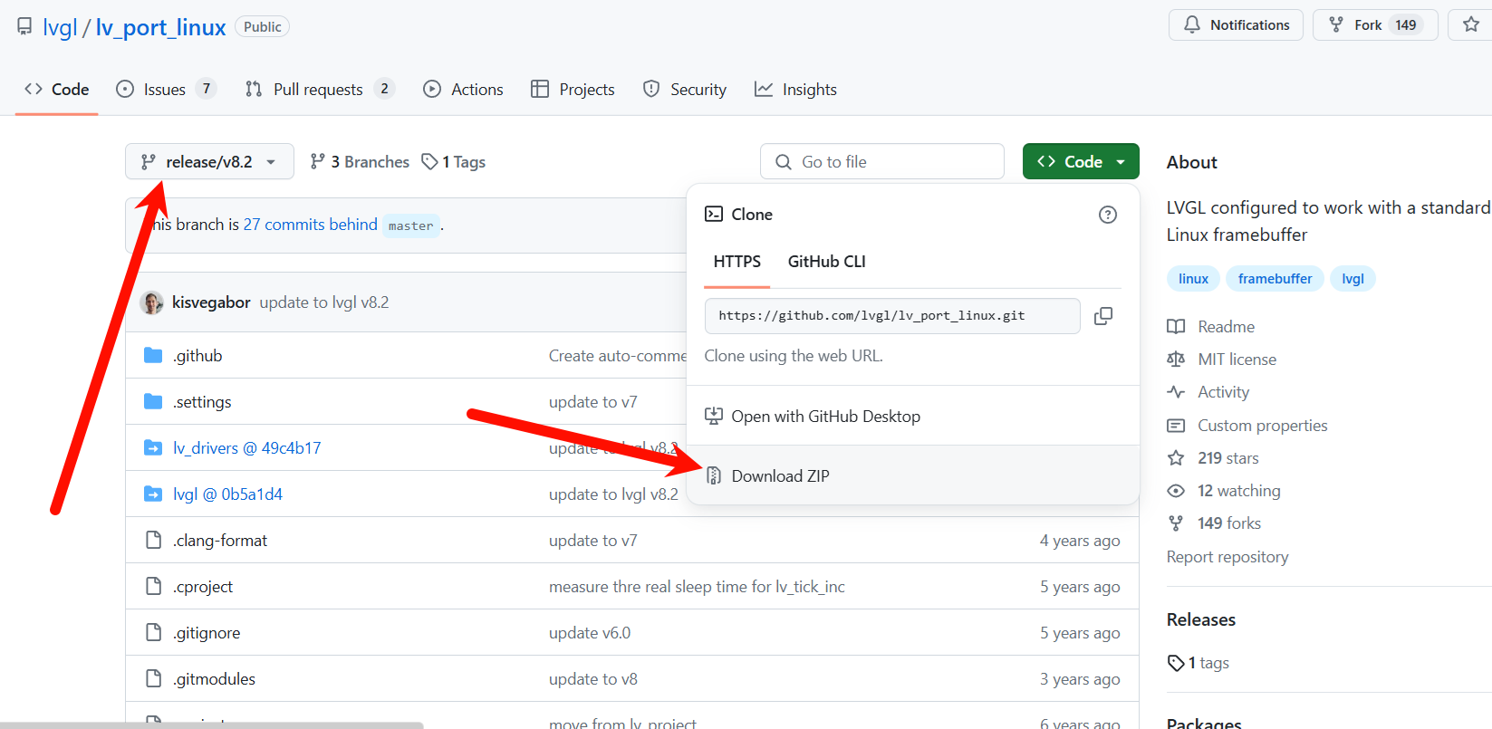Image resolution: width=1492 pixels, height=729 pixels.
Task: Open the .gitignore file
Action: point(207,633)
